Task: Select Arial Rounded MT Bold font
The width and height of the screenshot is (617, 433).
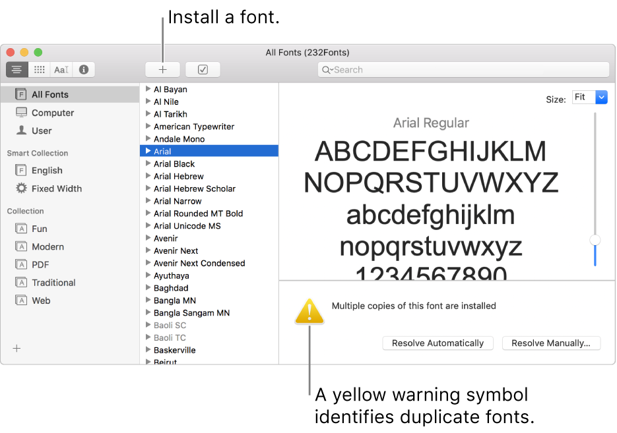Action: coord(199,214)
